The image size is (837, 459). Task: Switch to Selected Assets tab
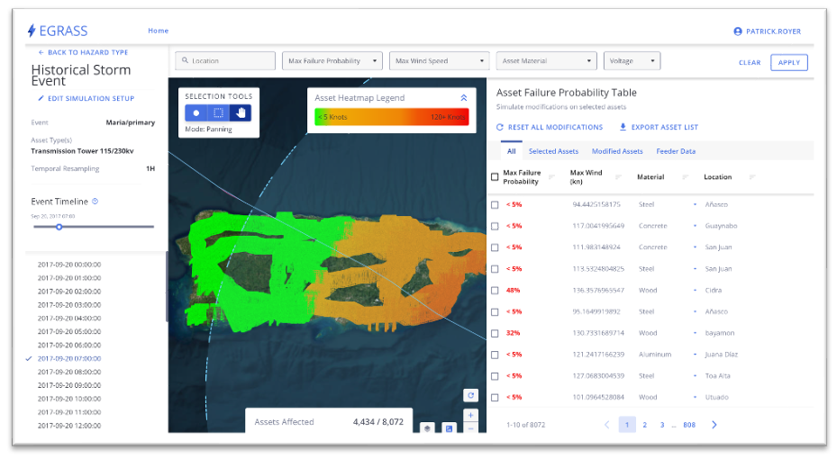coord(553,151)
